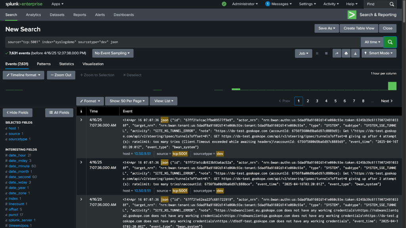Switch to Patterns tab
Viewport: 406px width, 228px height.
[44, 64]
